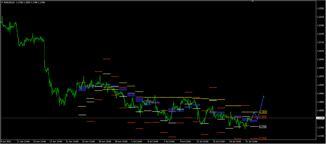This screenshot has height=144, width=326.
Task: Select the white 1.1763 price label
Action: [263, 126]
